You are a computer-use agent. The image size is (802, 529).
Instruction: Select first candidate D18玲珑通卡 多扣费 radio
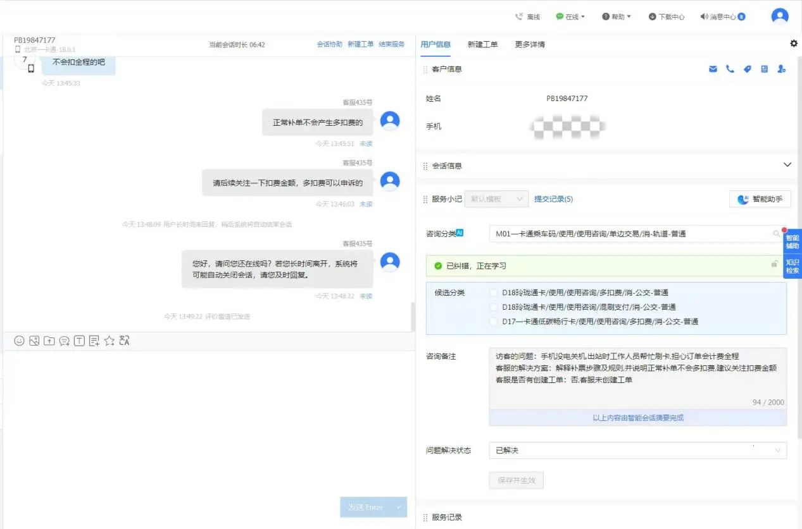click(x=494, y=293)
